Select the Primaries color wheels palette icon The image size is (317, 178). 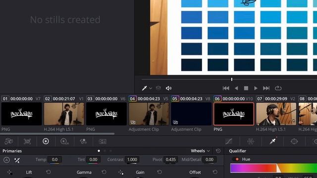[x=46, y=141]
